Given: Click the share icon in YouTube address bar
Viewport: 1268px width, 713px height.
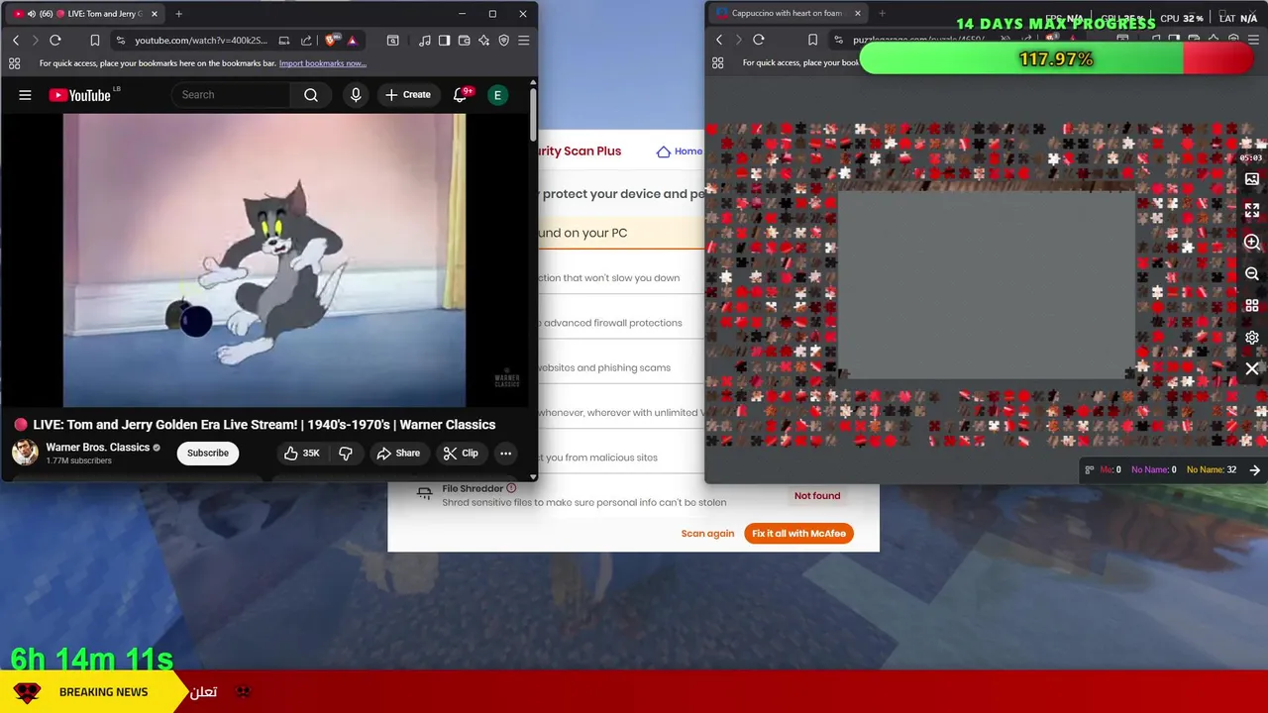Looking at the screenshot, I should pyautogui.click(x=306, y=41).
